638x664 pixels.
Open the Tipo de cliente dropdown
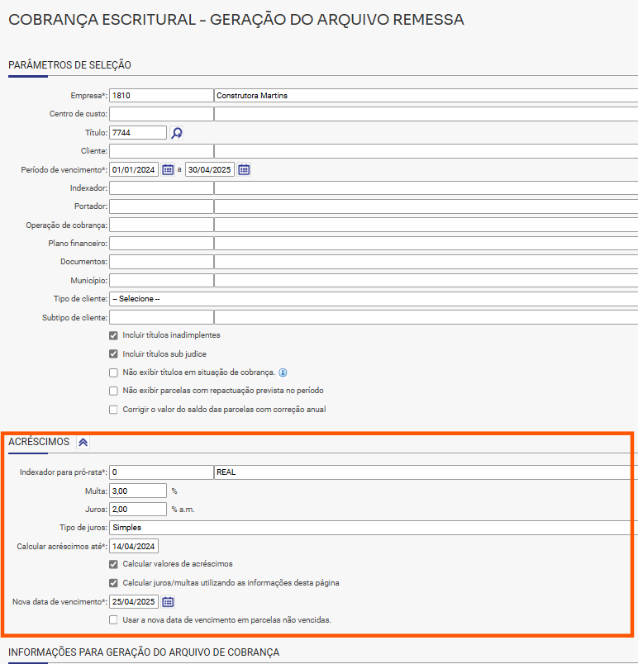click(374, 299)
